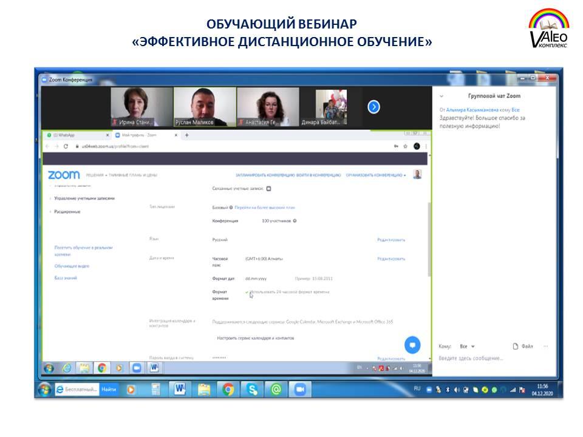The image size is (583, 437).
Task: Open Word in the inner shared taskbar
Action: (x=154, y=368)
